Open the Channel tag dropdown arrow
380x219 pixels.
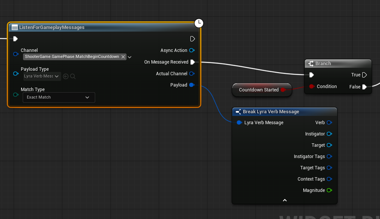(x=130, y=57)
